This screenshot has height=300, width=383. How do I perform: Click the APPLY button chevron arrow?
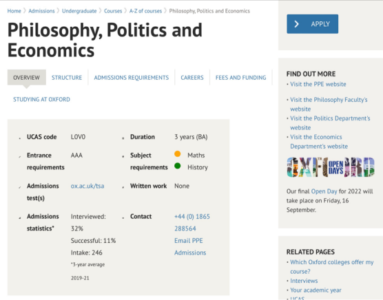pos(296,24)
